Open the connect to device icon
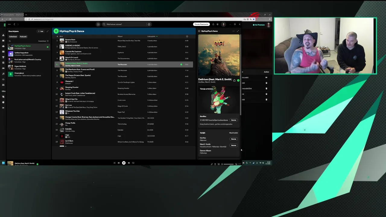The image size is (386, 217). click(x=219, y=164)
